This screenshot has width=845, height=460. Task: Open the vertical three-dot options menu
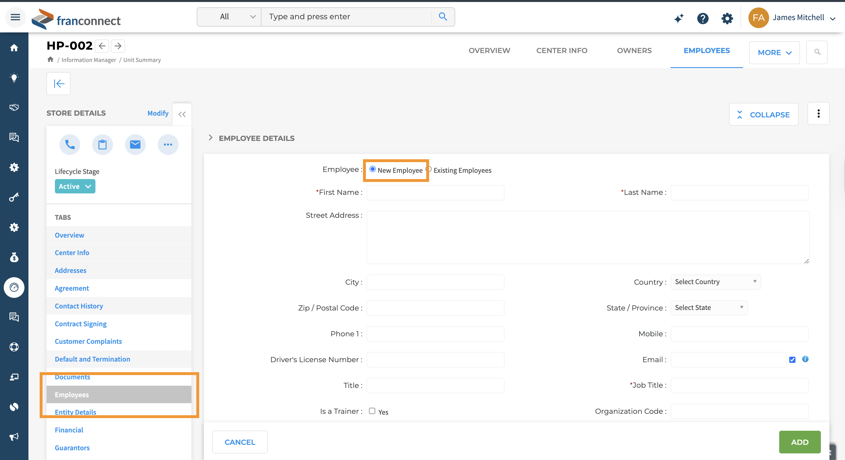(818, 114)
